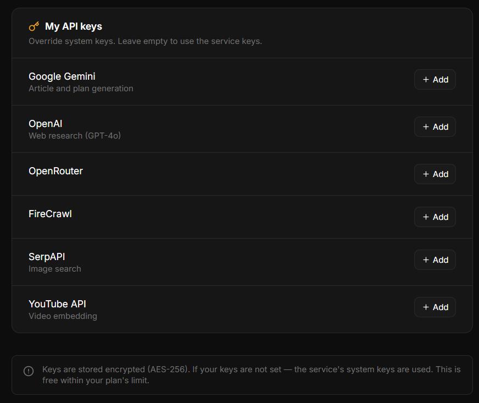The width and height of the screenshot is (479, 403).
Task: Add a YouTube API key
Action: 435,307
